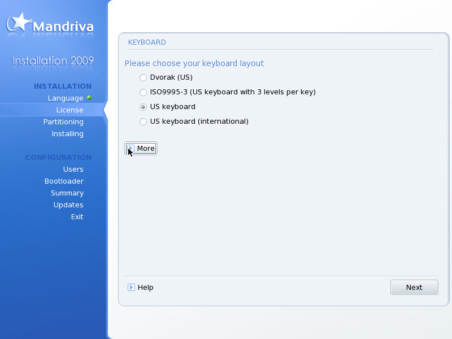Click 'Please choose your keyboard layout' text
Screen dimensions: 452x339
click(194, 63)
